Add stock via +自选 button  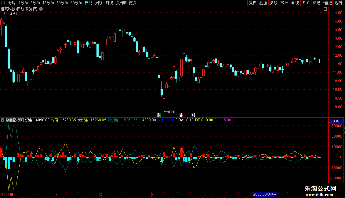[327, 3]
